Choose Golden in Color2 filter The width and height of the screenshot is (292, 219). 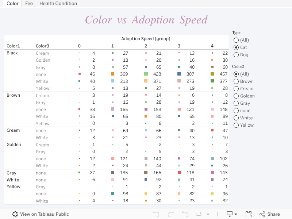tap(236, 96)
